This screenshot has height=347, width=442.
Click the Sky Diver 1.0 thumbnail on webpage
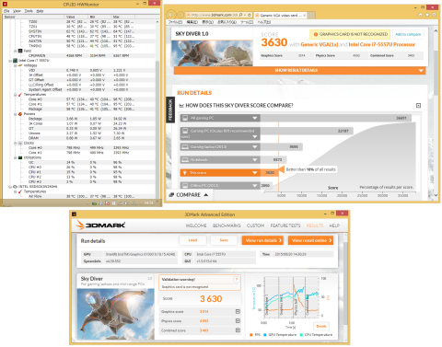tap(212, 52)
